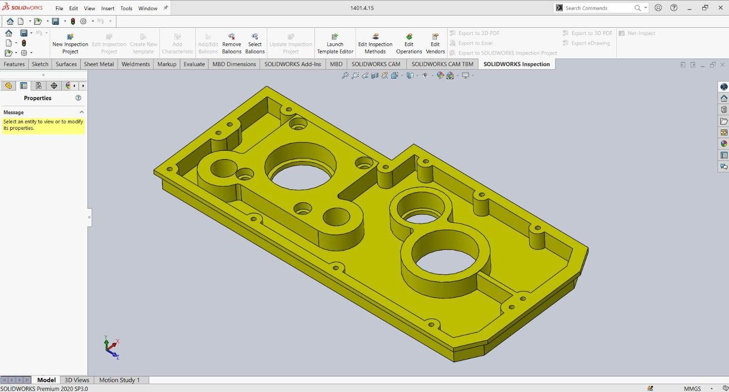Open Properties panel help icon
729x392 pixels.
coord(78,98)
